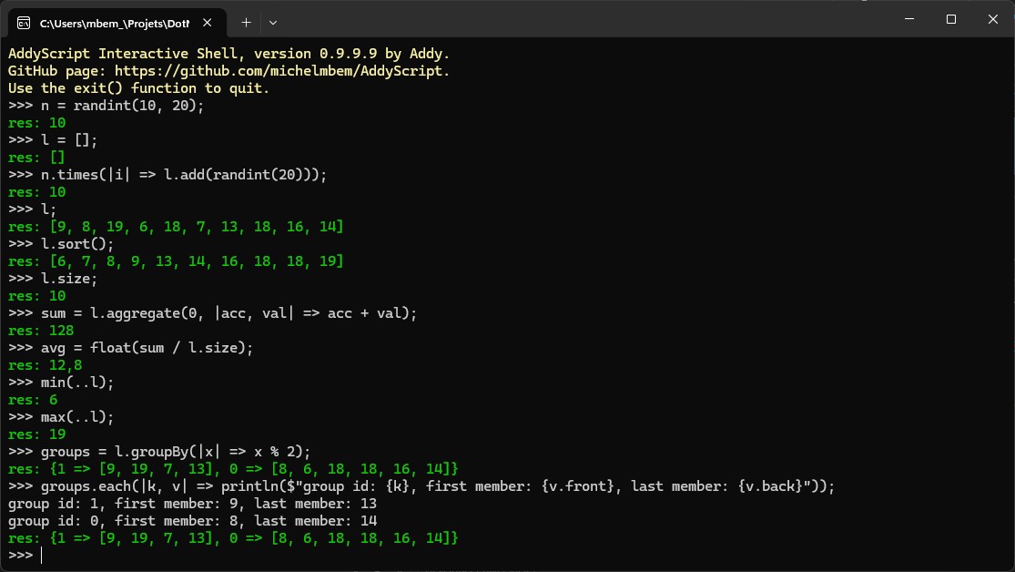1015x572 pixels.
Task: Minimize the terminal window
Action: coord(908,19)
